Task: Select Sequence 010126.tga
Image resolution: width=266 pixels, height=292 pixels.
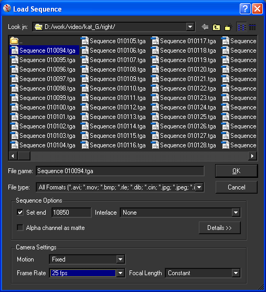Action: 184,126
